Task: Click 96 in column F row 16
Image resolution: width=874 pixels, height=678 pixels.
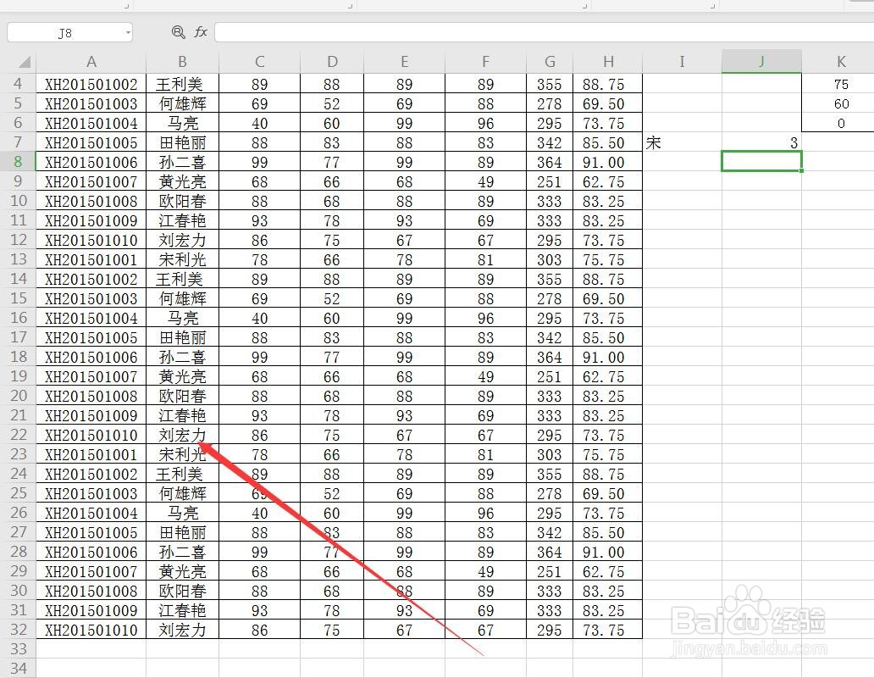Action: pos(485,318)
